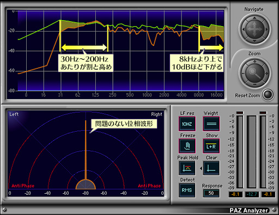Click the Reset Zoom round button
Screen dimensions: 279x215
click(x=268, y=94)
